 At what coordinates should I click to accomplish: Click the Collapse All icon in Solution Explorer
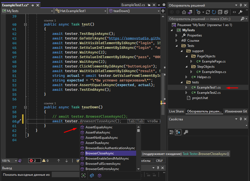click(220, 12)
